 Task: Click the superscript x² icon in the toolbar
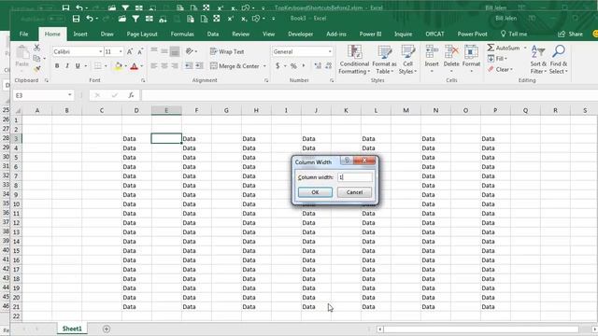(231, 19)
